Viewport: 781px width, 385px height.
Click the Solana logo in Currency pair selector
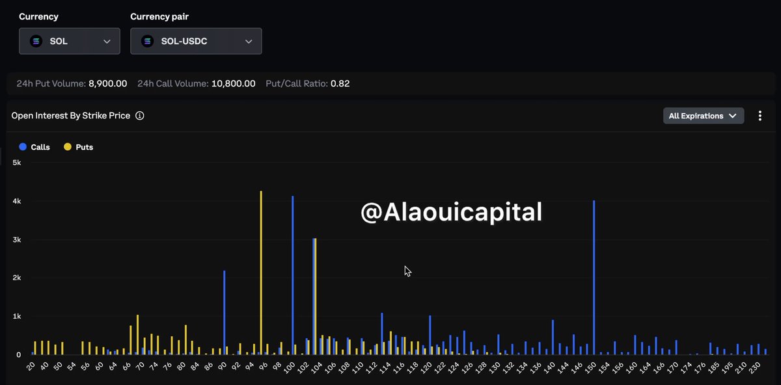point(148,41)
